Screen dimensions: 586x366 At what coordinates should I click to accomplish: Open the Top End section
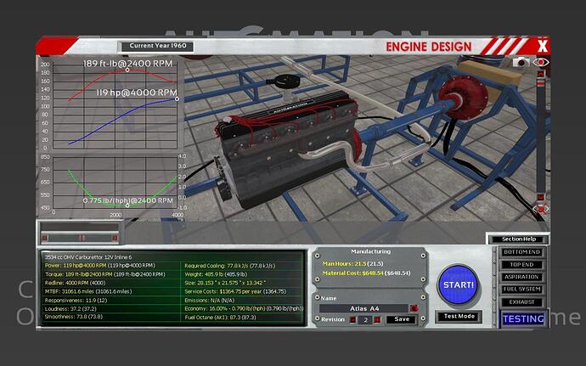pos(521,264)
